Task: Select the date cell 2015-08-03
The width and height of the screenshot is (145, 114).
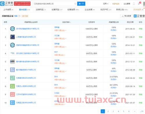Action: click(x=130, y=29)
